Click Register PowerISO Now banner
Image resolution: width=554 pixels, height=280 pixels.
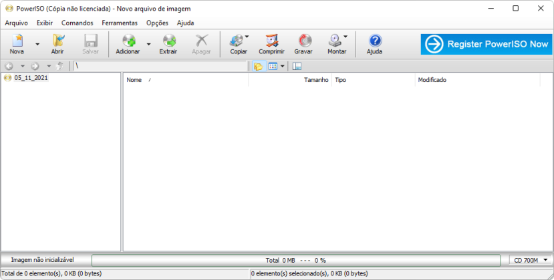pos(486,44)
